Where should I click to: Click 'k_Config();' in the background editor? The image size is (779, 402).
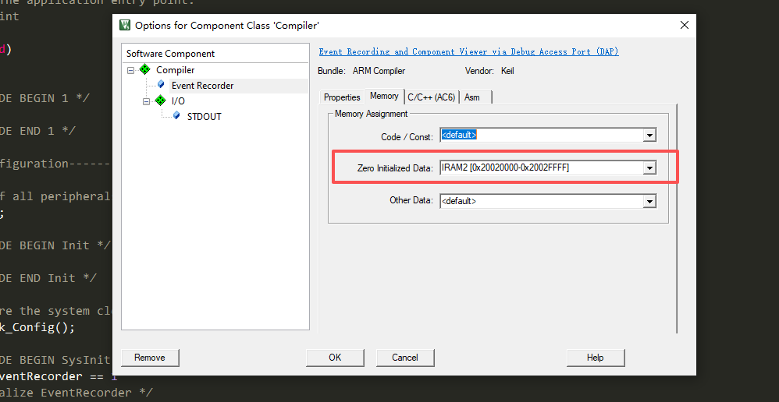tap(37, 328)
